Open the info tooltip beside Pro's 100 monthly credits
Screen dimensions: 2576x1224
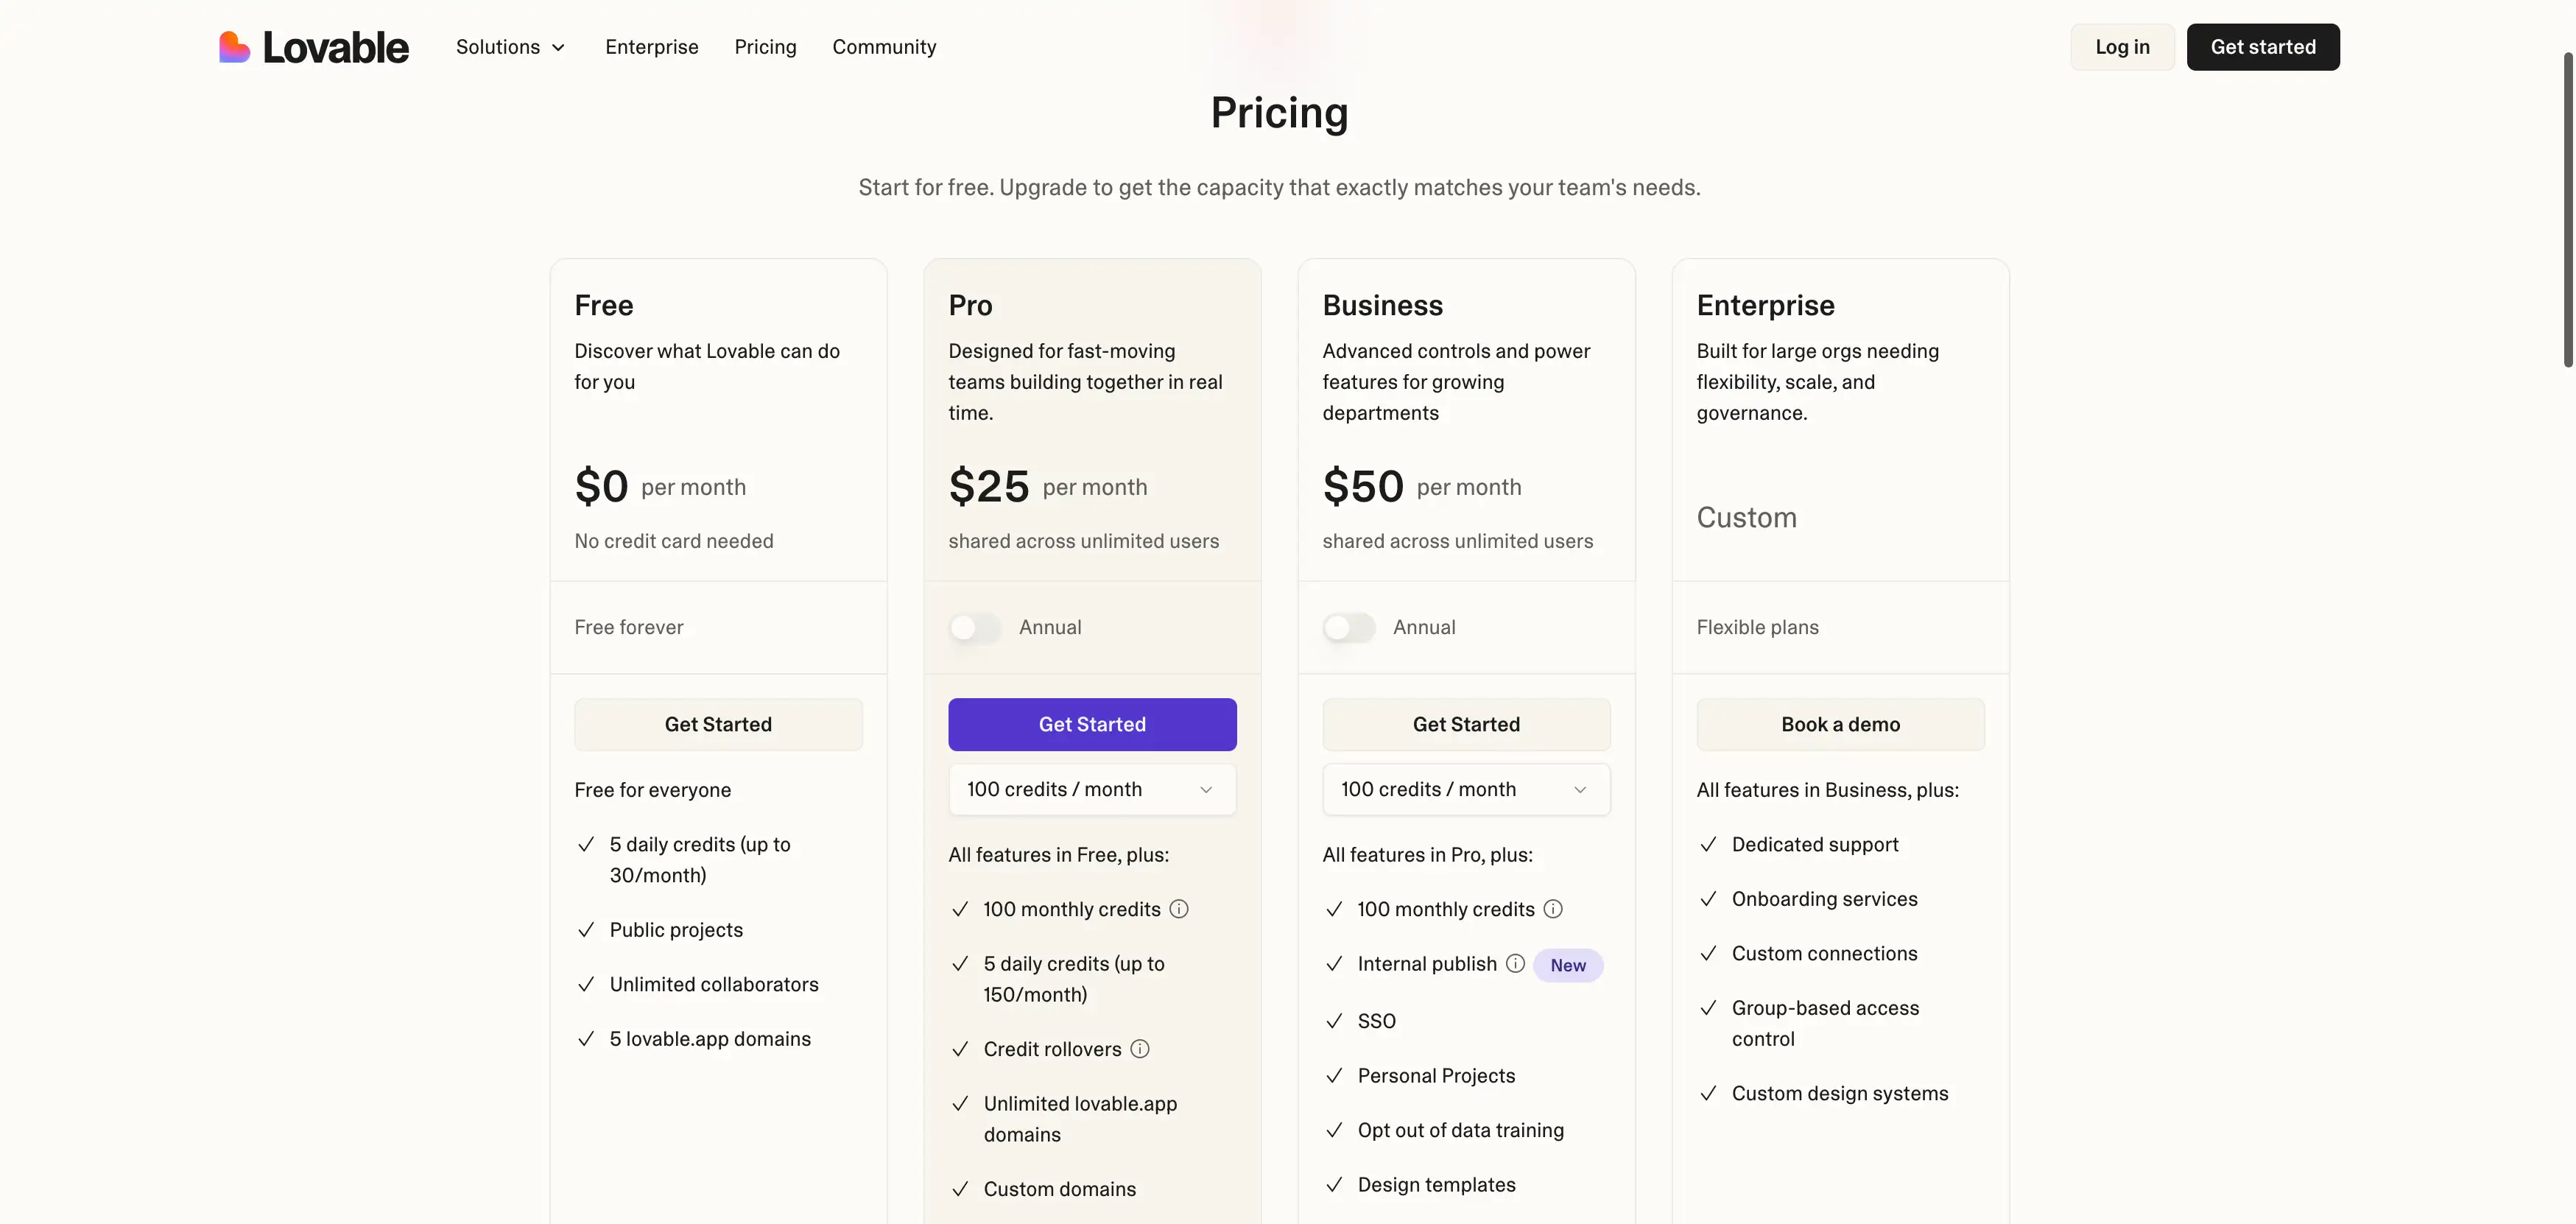click(x=1179, y=909)
